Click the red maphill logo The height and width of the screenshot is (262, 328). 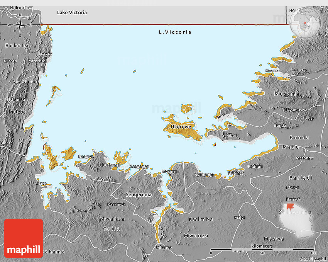(x=24, y=238)
